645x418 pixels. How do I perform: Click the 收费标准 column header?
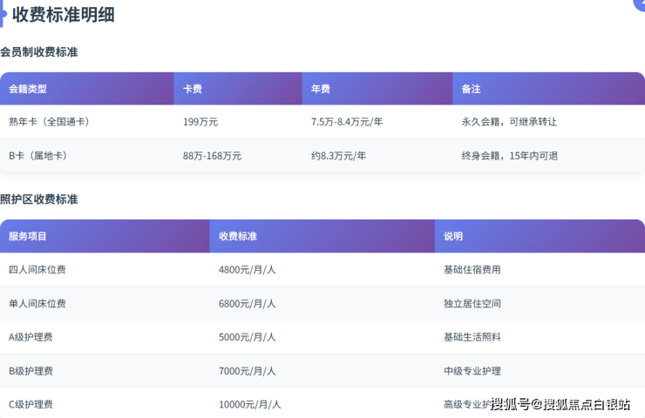coord(237,236)
